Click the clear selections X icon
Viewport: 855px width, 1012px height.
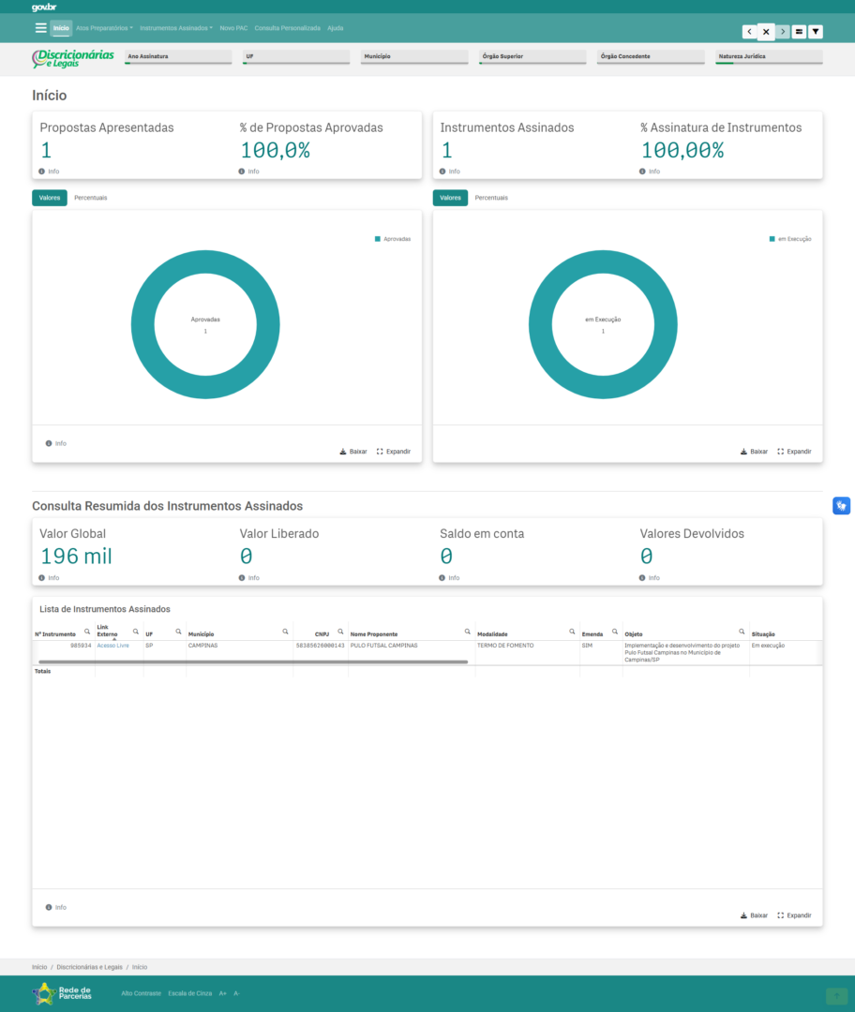[x=766, y=32]
